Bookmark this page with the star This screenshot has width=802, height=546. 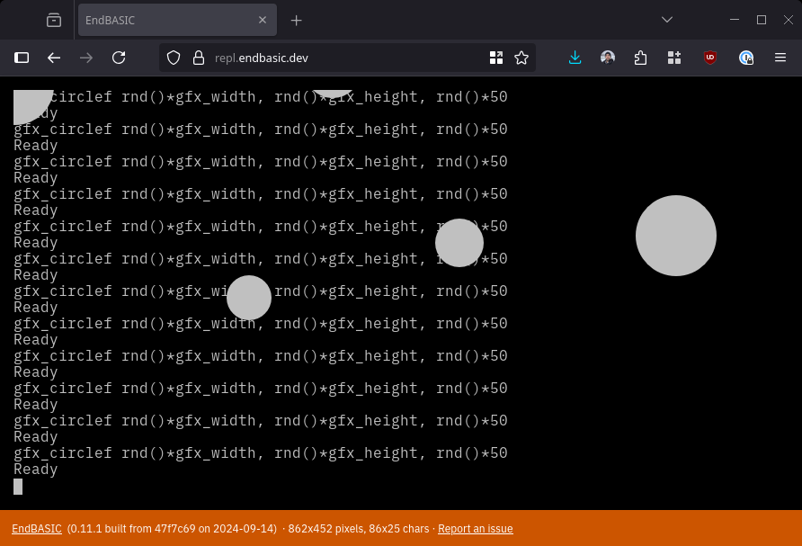(x=521, y=58)
